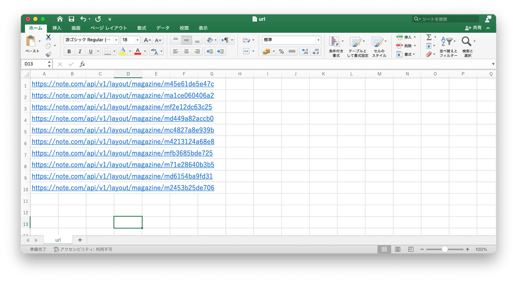Screen dimensions: 517x281
Task: Add a new sheet with + button
Action: pyautogui.click(x=80, y=240)
